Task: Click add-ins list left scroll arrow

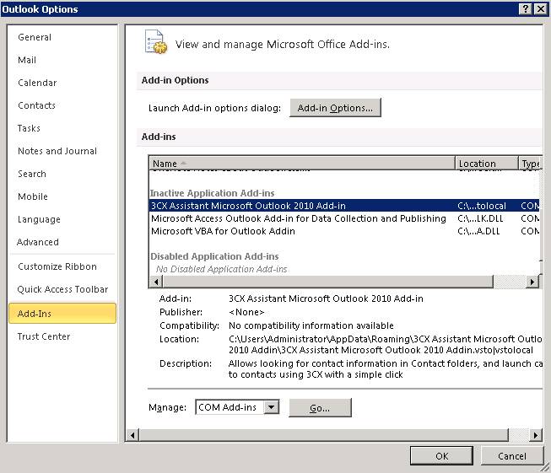Action: point(156,282)
